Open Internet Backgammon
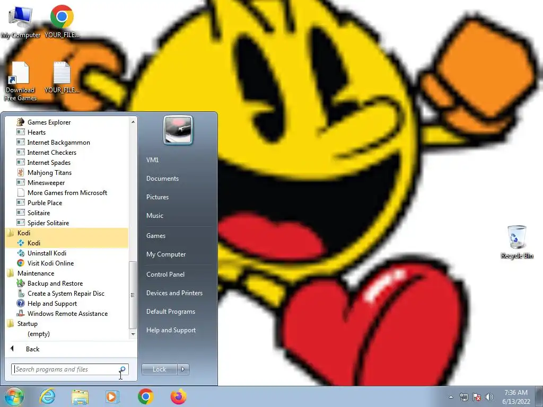 (x=58, y=142)
